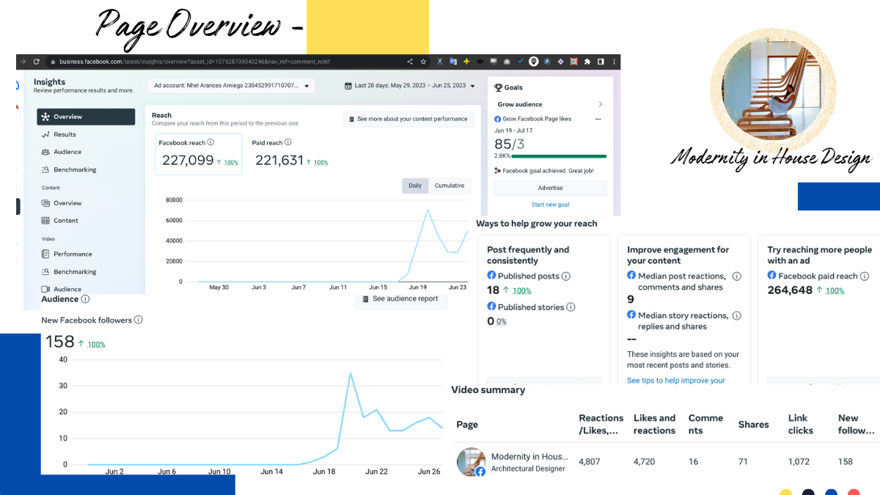Click the Start new goal link
This screenshot has height=495, width=880.
tap(551, 205)
